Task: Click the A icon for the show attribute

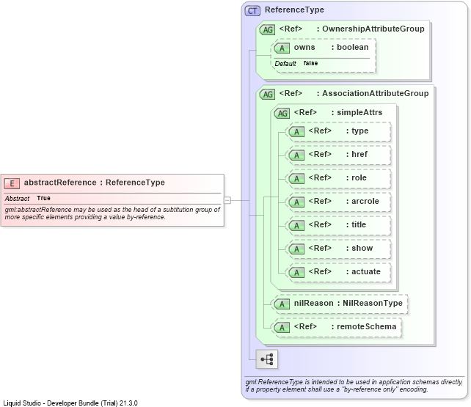Action: (296, 249)
